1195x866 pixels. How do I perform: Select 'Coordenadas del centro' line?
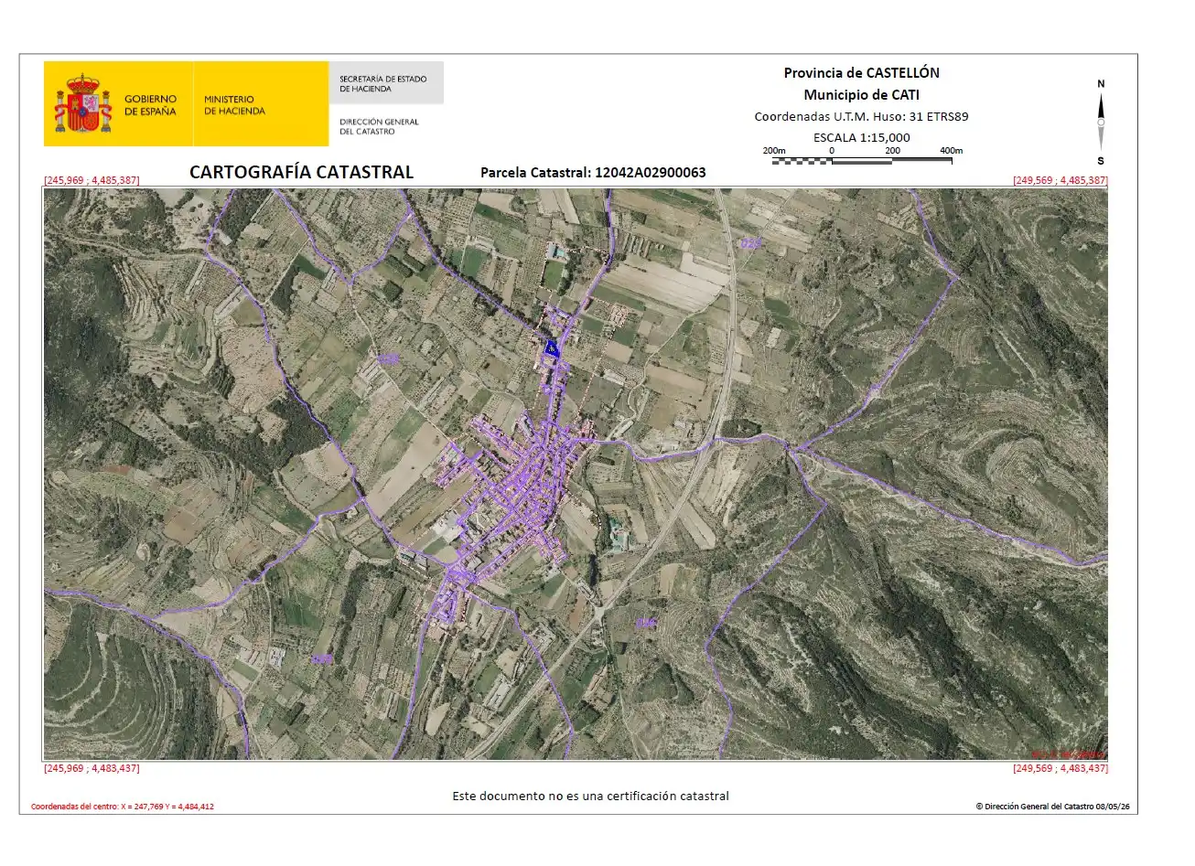(123, 807)
